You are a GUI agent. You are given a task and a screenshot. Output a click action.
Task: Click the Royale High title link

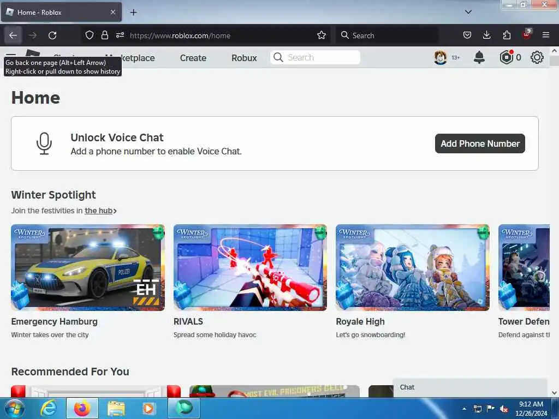[360, 321]
